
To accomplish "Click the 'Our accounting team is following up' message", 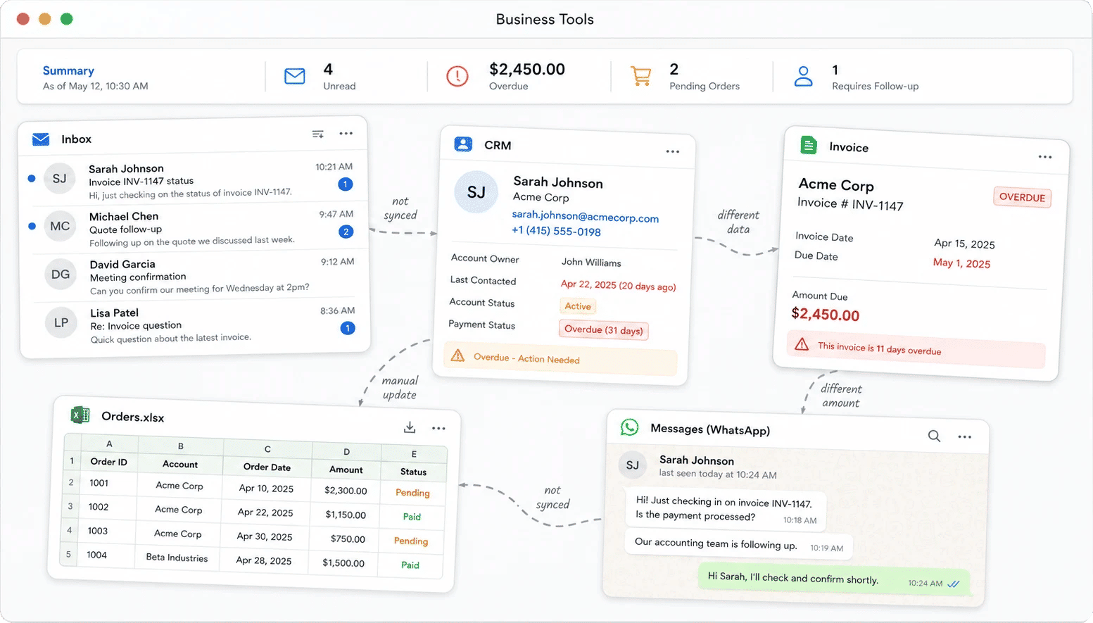I will coord(738,545).
